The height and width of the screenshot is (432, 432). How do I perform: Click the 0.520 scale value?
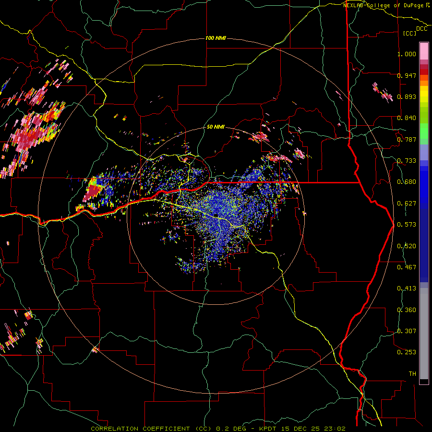[407, 246]
